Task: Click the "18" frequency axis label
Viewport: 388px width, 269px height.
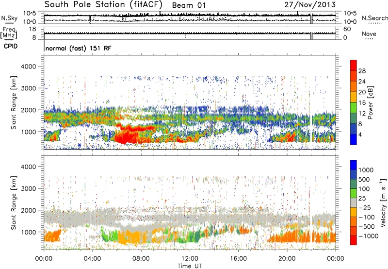Action: click(x=32, y=29)
